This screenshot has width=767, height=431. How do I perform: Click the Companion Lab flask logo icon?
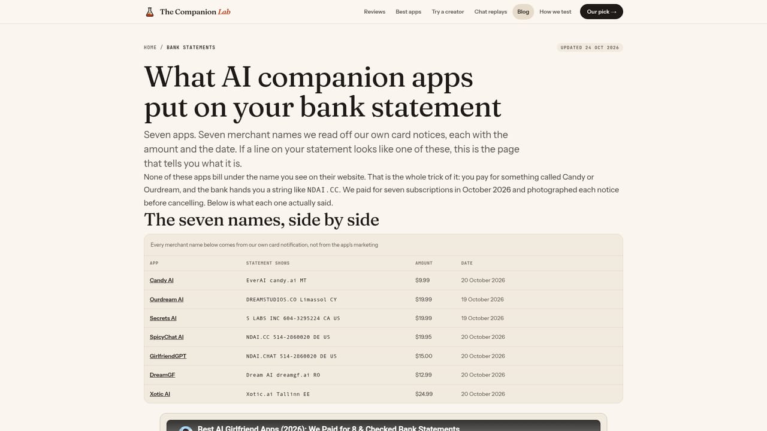click(x=150, y=11)
